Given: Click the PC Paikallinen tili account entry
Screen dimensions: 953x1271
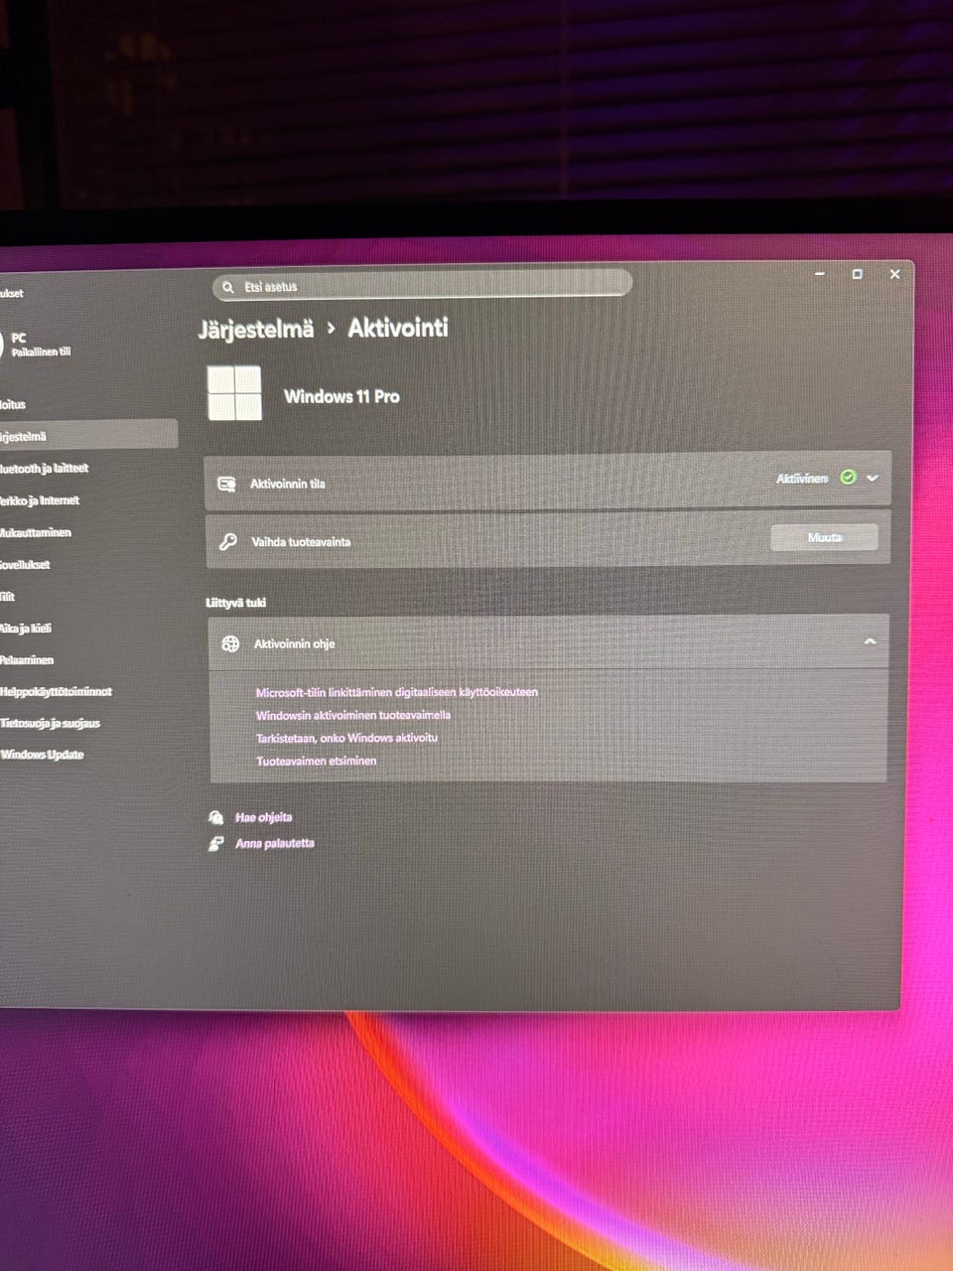Looking at the screenshot, I should 36,344.
